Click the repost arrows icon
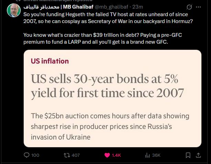The height and width of the screenshot is (164, 211). coord(67,155)
